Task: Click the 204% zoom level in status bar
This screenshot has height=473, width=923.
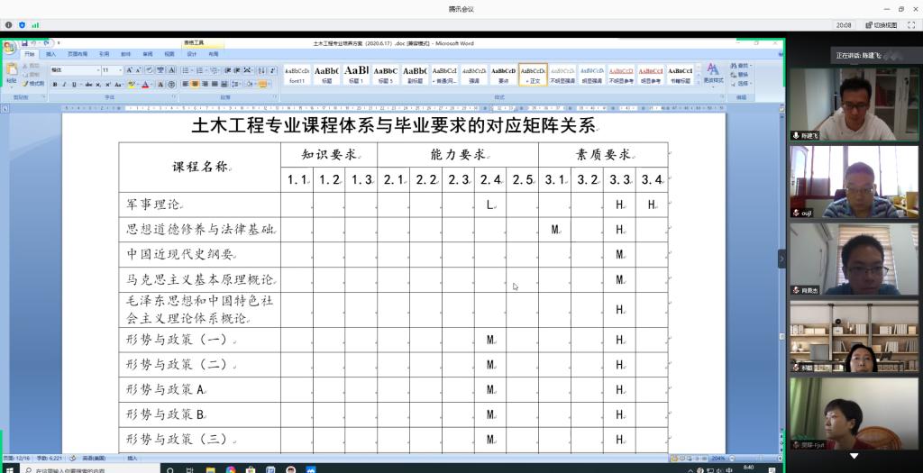Action: point(718,458)
